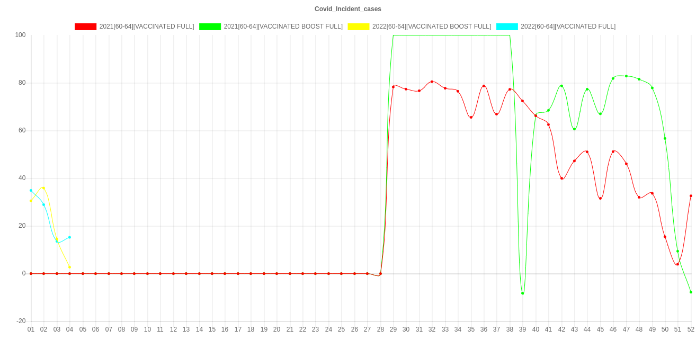The height and width of the screenshot is (348, 696).
Task: Select the yellow data point at week 04
Action: [69, 267]
